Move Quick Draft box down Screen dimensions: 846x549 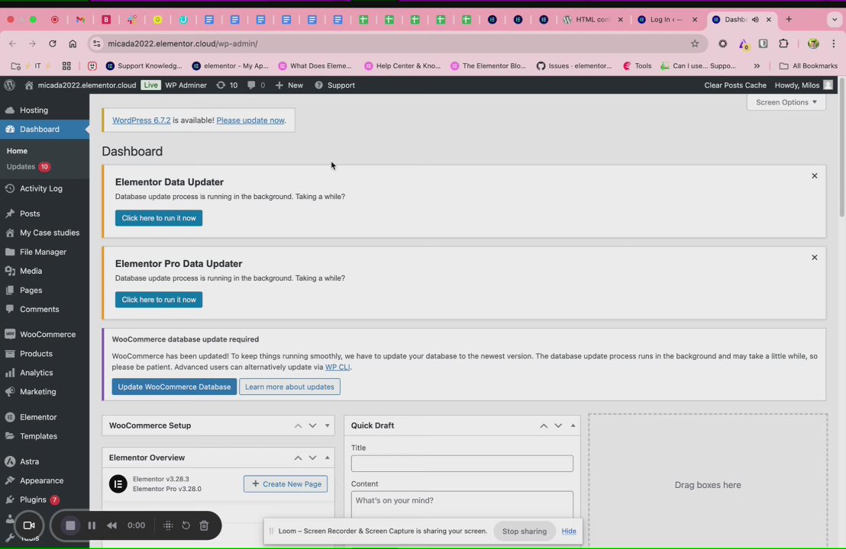(x=558, y=425)
